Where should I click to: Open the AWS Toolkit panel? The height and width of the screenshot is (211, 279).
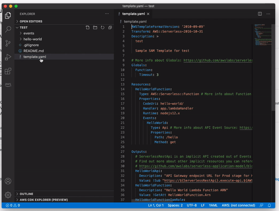click(8, 84)
